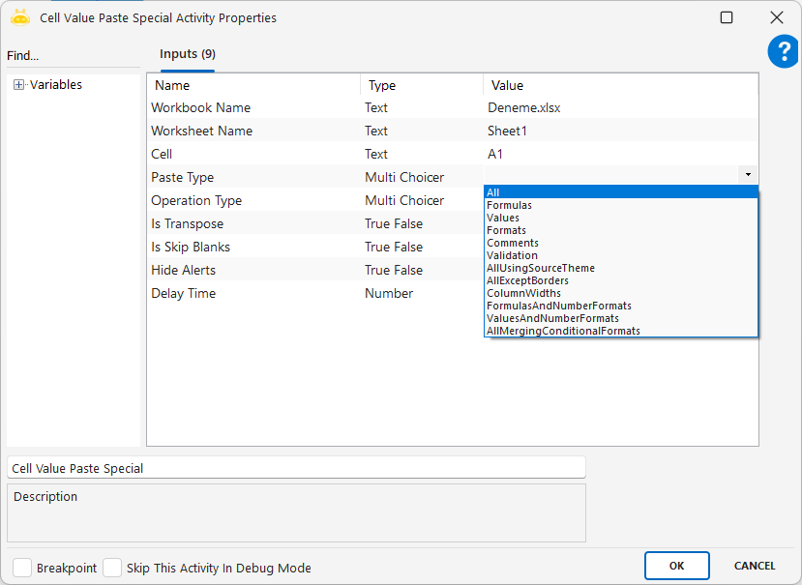Expand the Variables tree node
The height and width of the screenshot is (585, 802).
tap(18, 85)
